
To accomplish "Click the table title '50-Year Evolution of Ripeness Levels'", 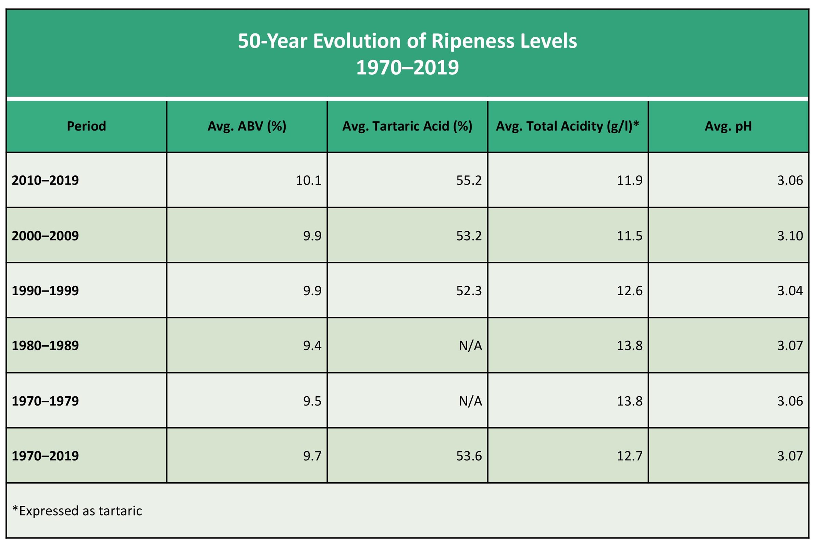I will point(407,41).
